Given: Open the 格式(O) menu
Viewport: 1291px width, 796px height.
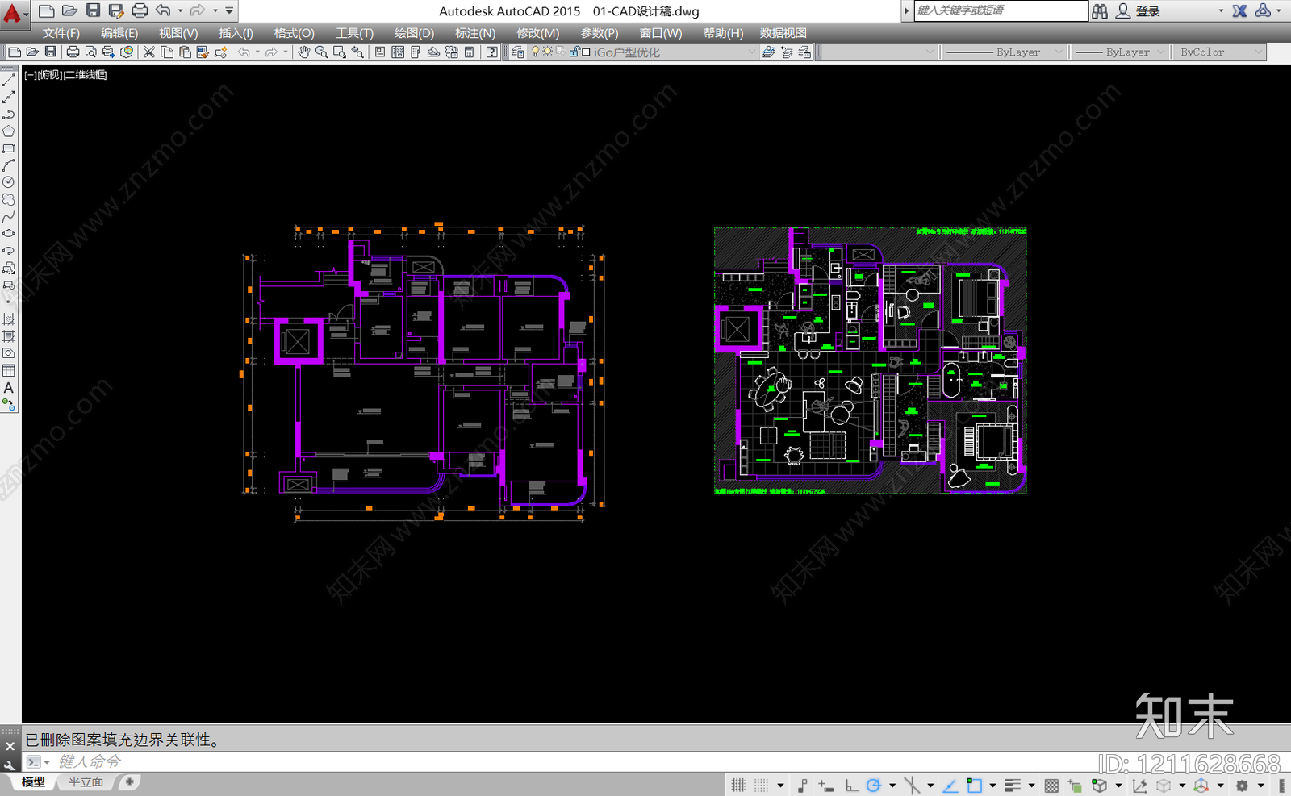Looking at the screenshot, I should [x=295, y=33].
